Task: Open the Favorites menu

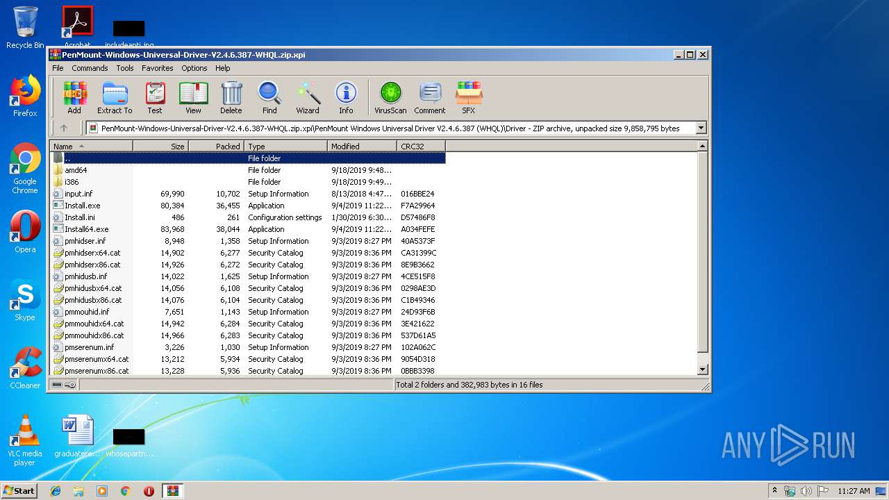Action: [x=158, y=68]
